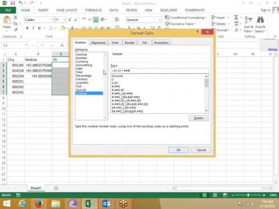Toggle Italic formatting in the ribbon
The height and width of the screenshot is (209, 279).
coord(33,28)
